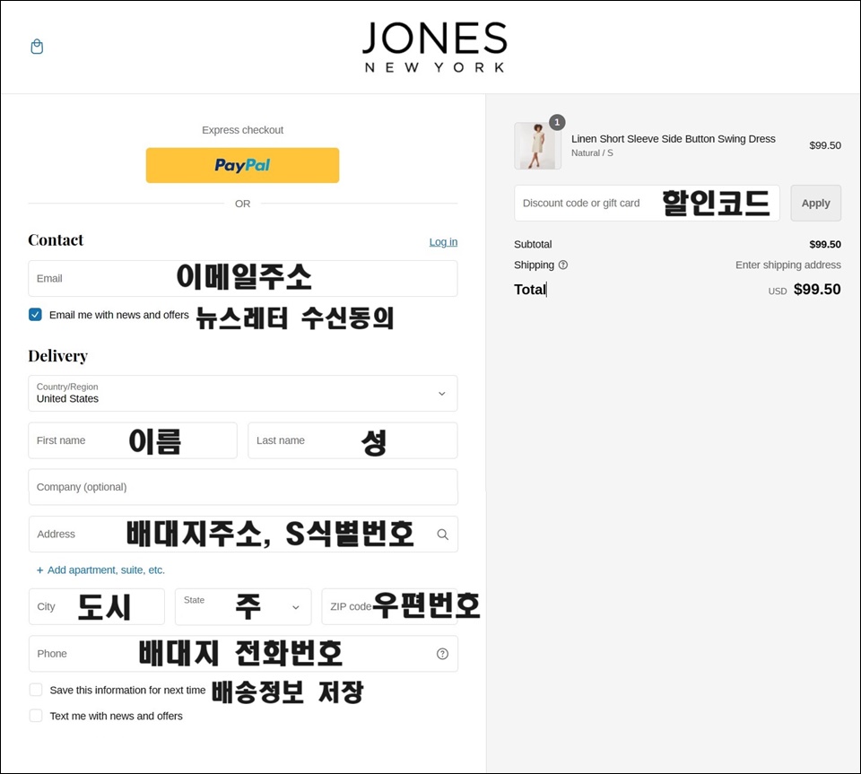Click the Last name field
This screenshot has width=861, height=774.
tap(352, 440)
